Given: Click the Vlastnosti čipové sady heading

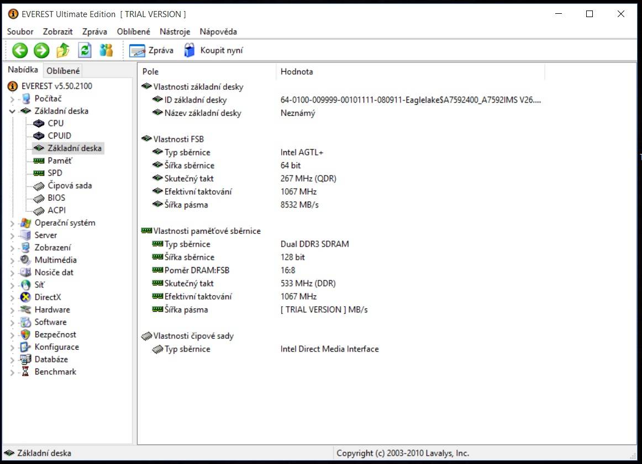Looking at the screenshot, I should point(193,336).
